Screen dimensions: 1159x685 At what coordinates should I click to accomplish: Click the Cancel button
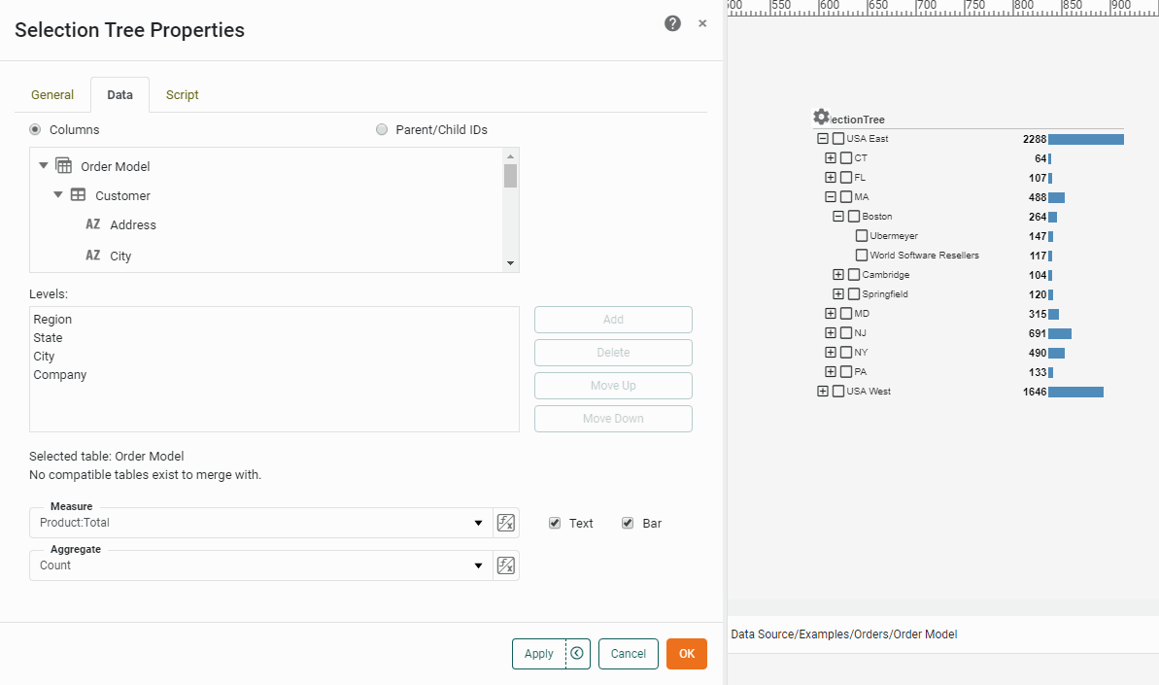pos(628,654)
